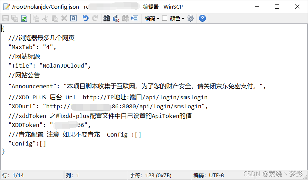This screenshot has height=180, width=308.
Task: Close the WinSCP editor window
Action: coord(297,7)
